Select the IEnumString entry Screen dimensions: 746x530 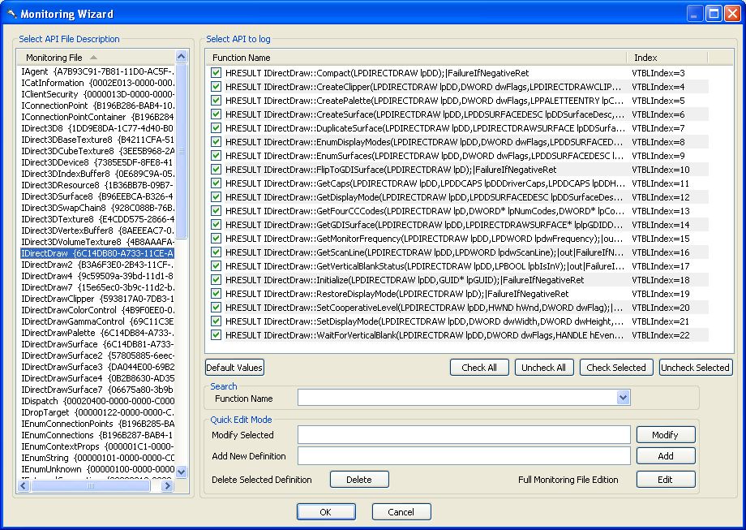[x=97, y=458]
